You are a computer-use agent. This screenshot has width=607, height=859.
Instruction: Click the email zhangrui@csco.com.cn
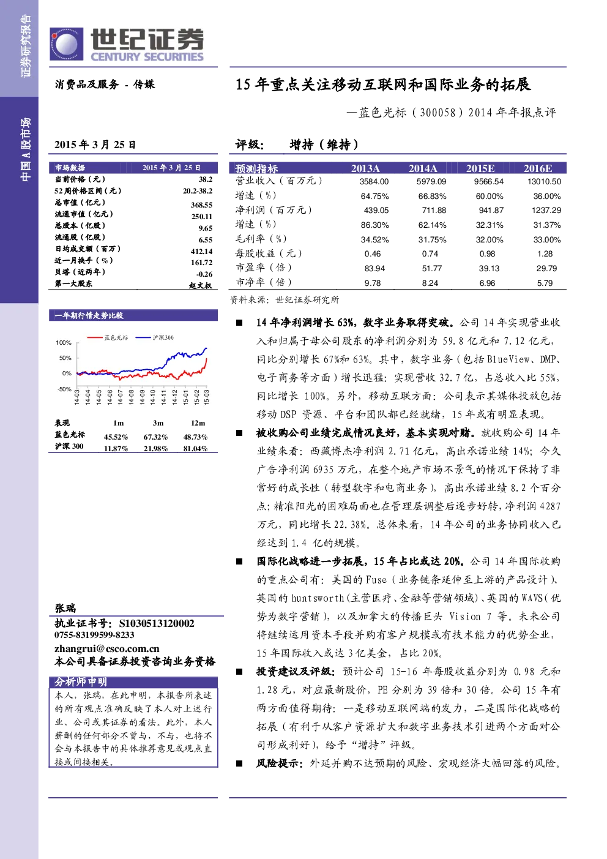107,649
